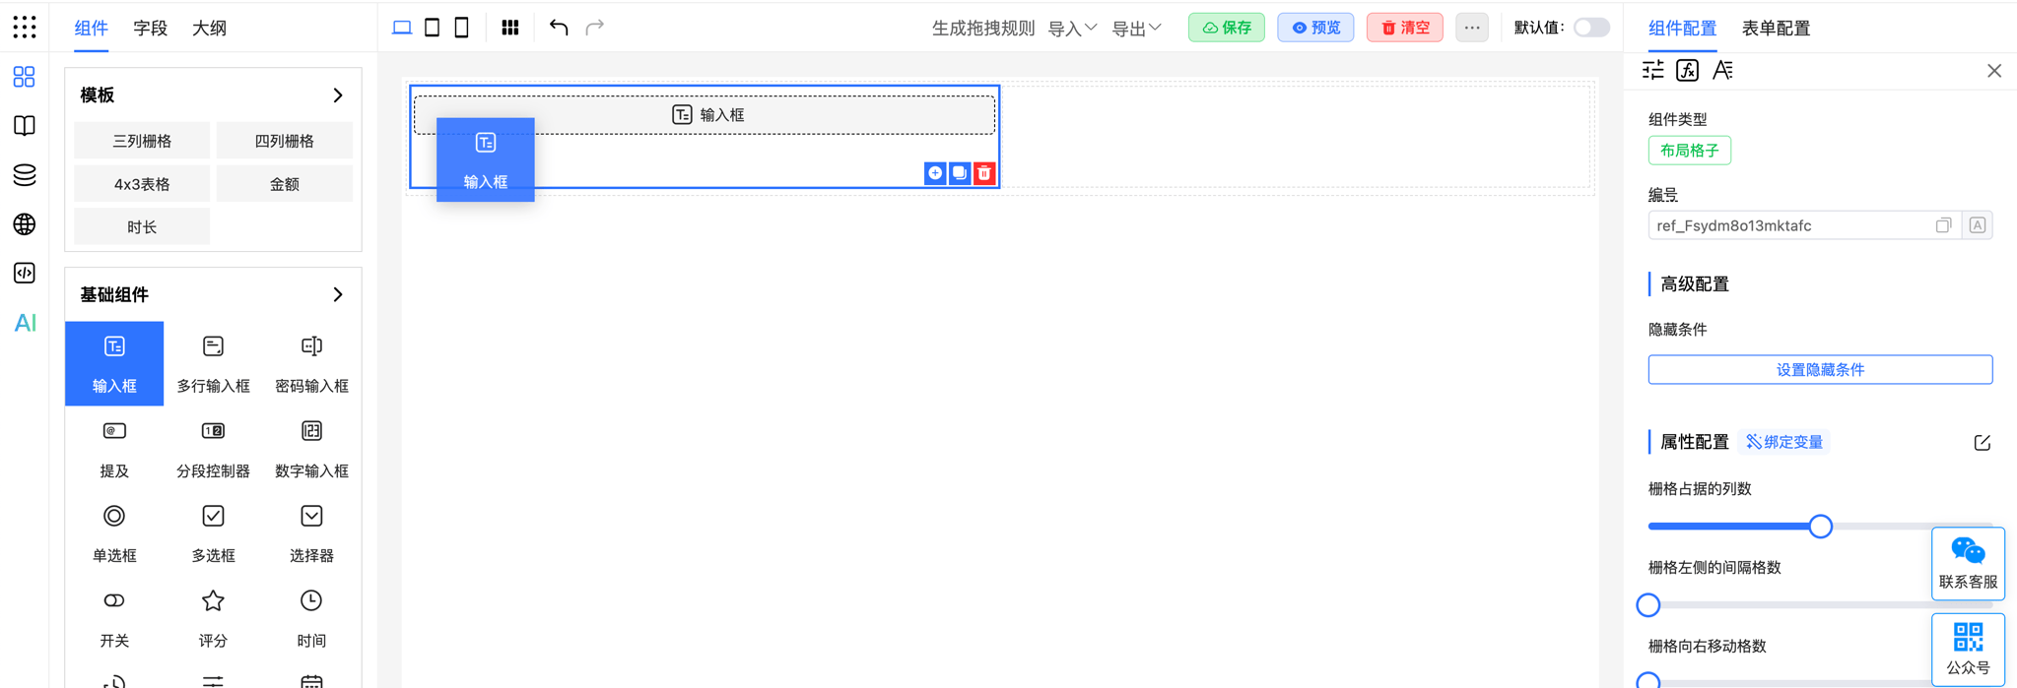Copy the component reference ID

coord(1943,225)
